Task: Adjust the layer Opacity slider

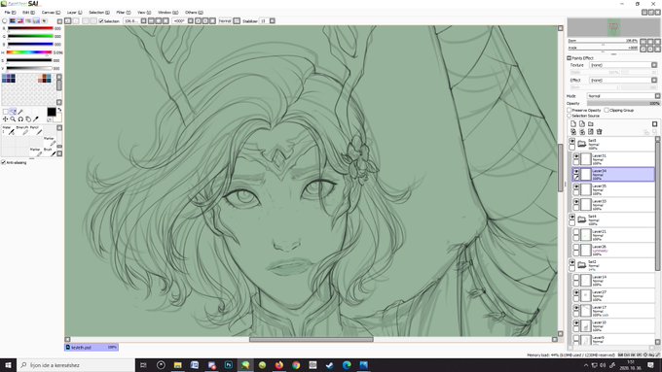Action: click(623, 103)
